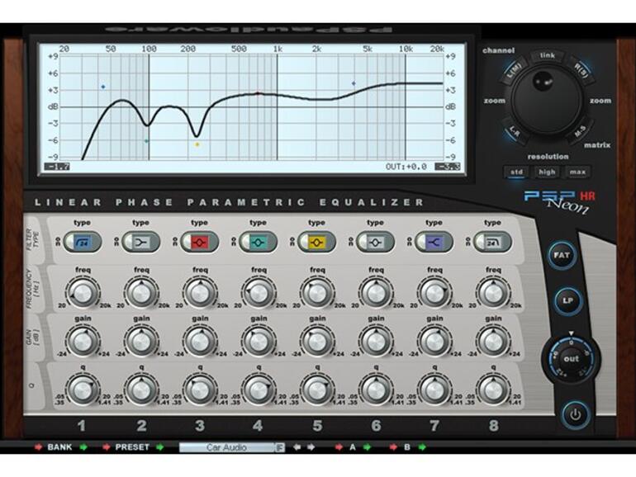
Task: Select max resolution
Action: 577,172
